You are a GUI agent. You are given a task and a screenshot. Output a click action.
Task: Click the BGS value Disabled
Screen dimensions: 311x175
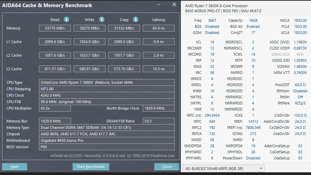coord(212,26)
